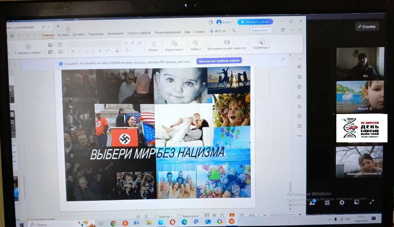Click the 'Обновить сейчас' upgrade button
Image resolution: width=394 pixels, height=227 pixels.
click(255, 22)
